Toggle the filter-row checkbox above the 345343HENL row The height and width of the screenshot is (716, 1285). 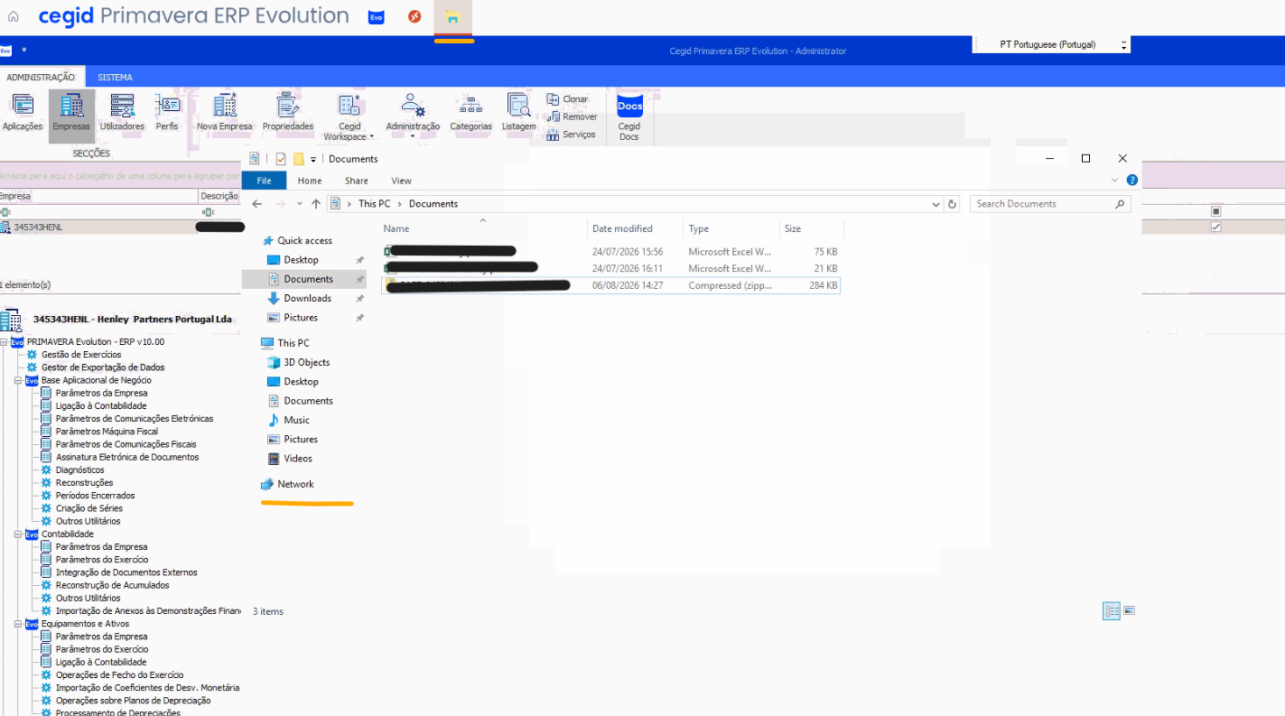click(1215, 211)
